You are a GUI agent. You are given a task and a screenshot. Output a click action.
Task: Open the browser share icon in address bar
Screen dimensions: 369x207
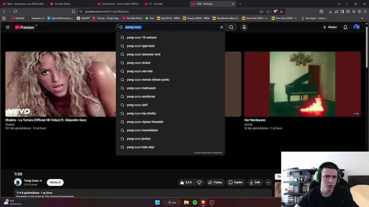(x=268, y=11)
